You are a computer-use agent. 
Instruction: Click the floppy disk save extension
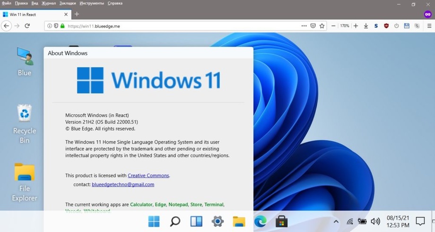pos(407,26)
